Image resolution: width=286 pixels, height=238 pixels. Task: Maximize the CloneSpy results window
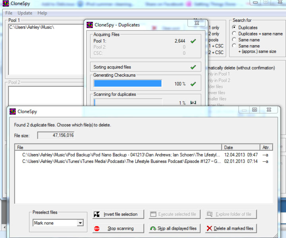pyautogui.click(x=255, y=110)
